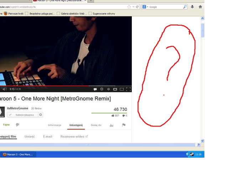Click the vertical scrollbar down arrow
The height and width of the screenshot is (171, 228).
point(202,141)
